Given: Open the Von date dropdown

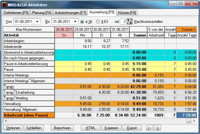Looking at the screenshot, I should (x=38, y=22).
